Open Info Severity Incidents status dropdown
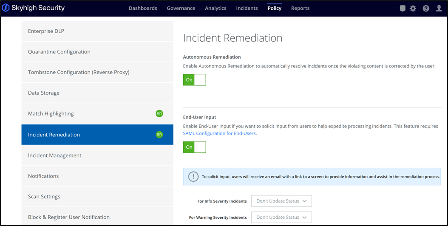The image size is (448, 226). pyautogui.click(x=281, y=201)
